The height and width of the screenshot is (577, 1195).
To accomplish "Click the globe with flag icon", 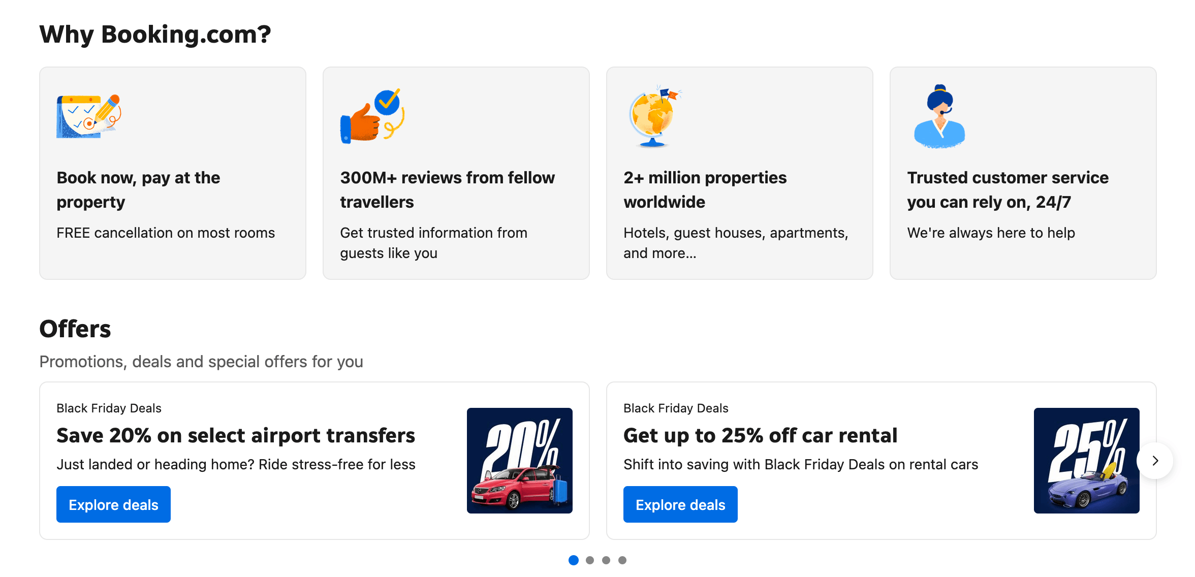I will tap(653, 116).
